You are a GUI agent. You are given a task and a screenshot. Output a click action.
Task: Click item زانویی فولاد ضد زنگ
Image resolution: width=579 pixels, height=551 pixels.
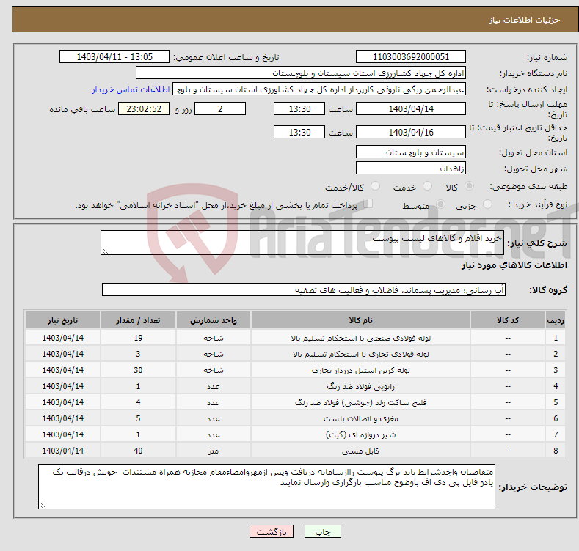(x=361, y=387)
